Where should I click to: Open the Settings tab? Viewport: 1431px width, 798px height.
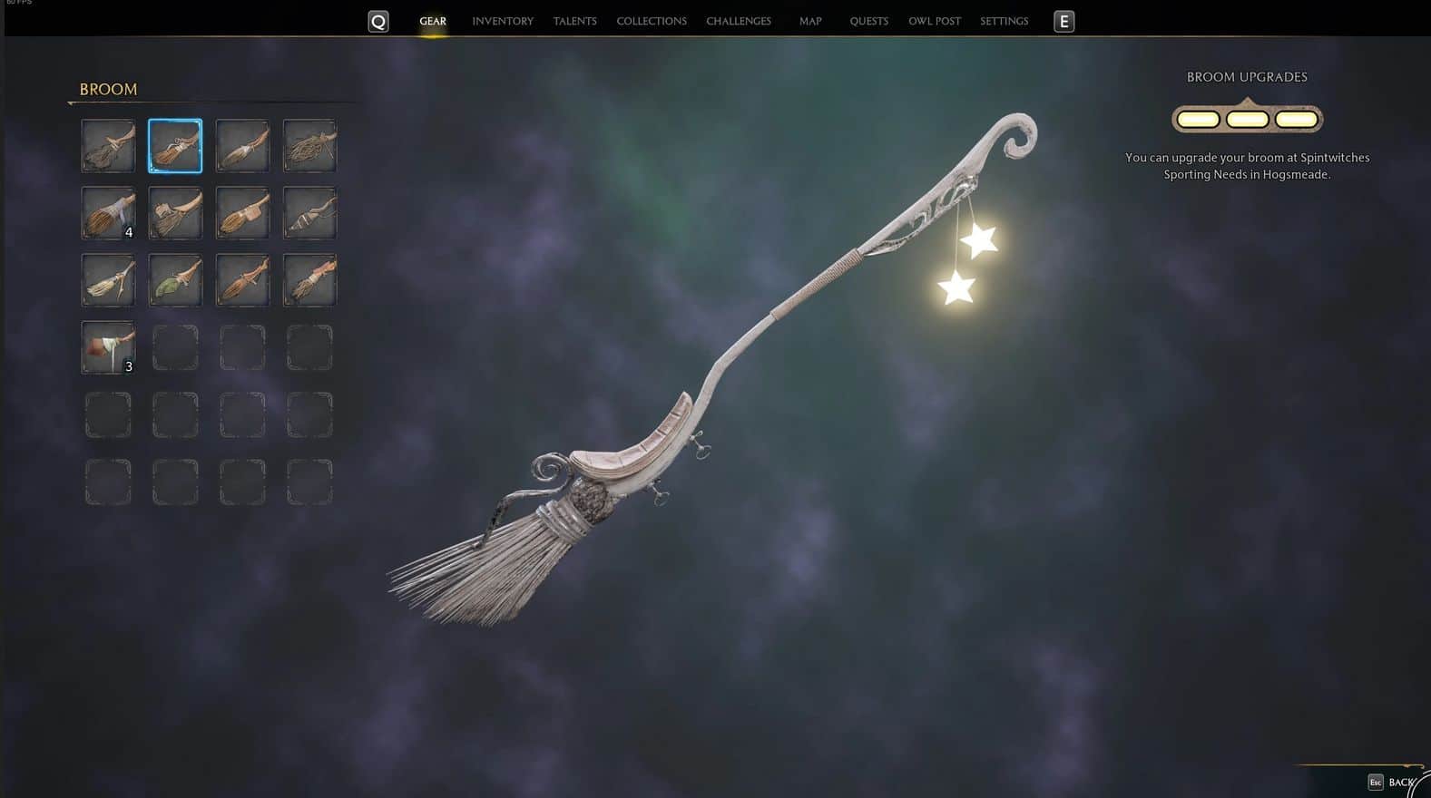[x=1005, y=21]
